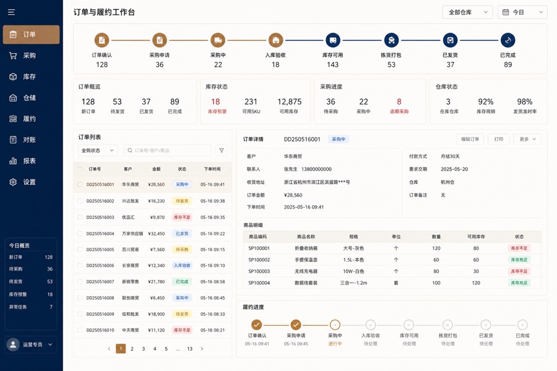
Task: Click the 库存不足 status tag for SP100003
Action: pos(519,271)
